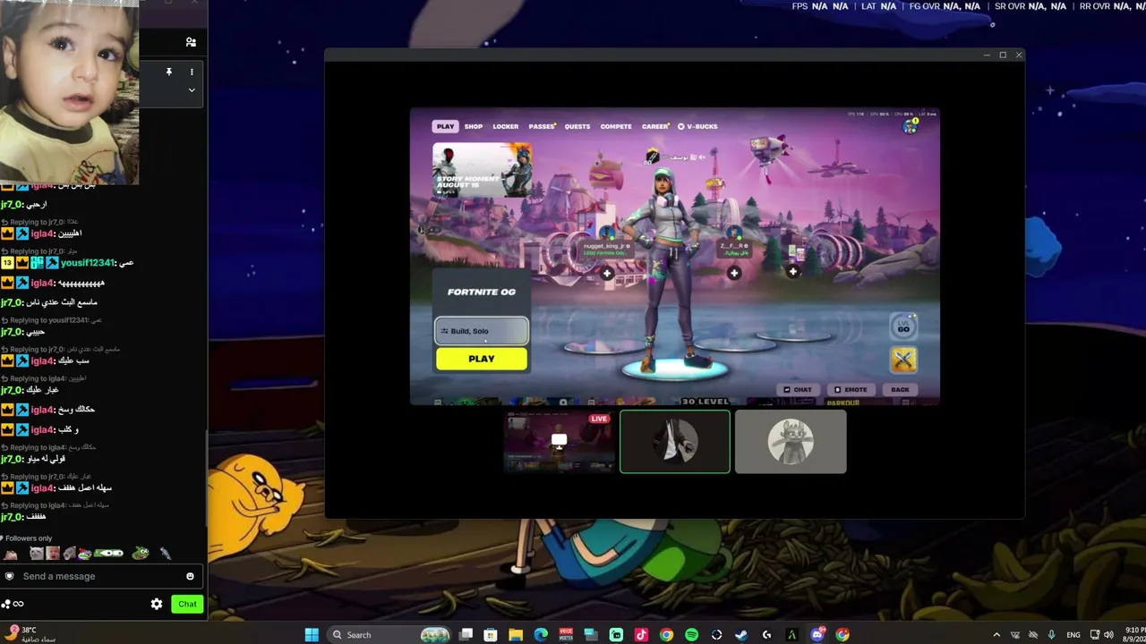Screen dimensions: 1146x644
Task: Click the EMOTE button
Action: [x=851, y=389]
